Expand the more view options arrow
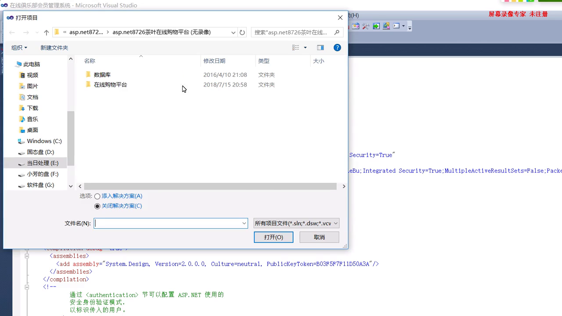The image size is (562, 316). point(305,47)
